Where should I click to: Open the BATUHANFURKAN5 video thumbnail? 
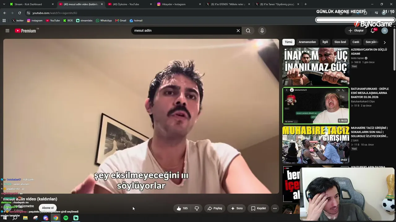(x=316, y=105)
